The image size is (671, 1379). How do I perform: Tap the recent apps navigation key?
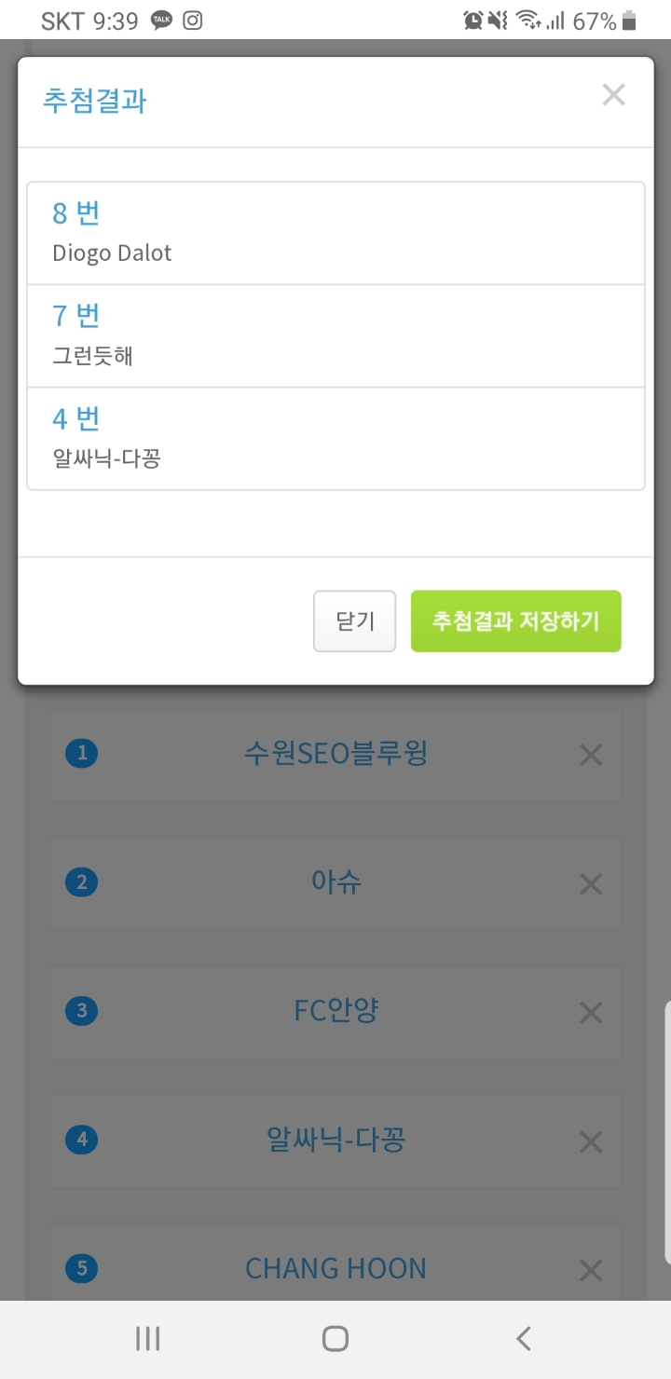(x=147, y=1338)
